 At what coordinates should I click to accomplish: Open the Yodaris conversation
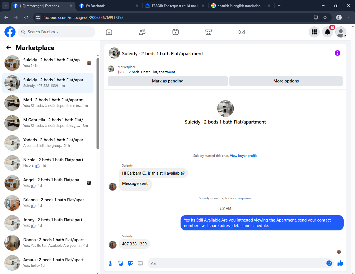coord(48,143)
